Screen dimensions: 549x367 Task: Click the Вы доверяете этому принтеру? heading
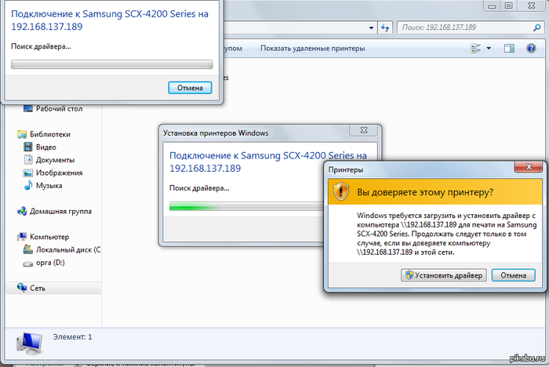click(x=425, y=192)
